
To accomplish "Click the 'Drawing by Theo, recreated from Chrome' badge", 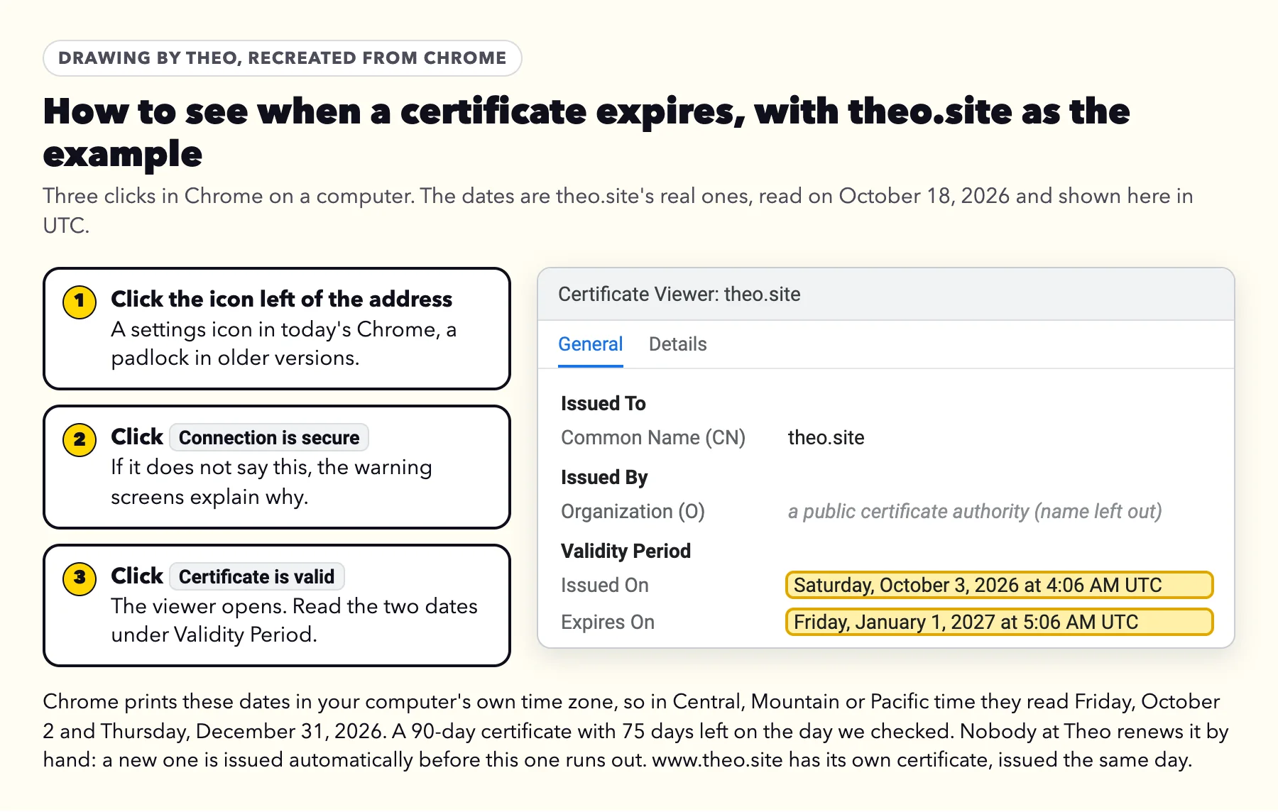I will tap(283, 58).
